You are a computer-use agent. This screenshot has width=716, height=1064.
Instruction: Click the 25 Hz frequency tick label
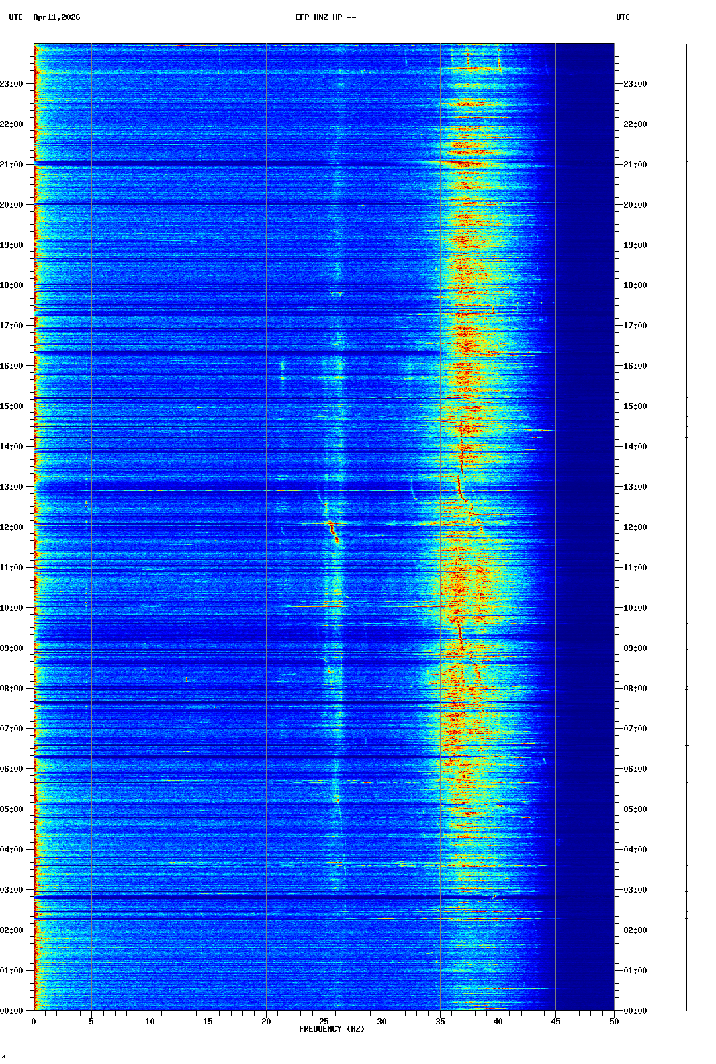click(x=324, y=1022)
